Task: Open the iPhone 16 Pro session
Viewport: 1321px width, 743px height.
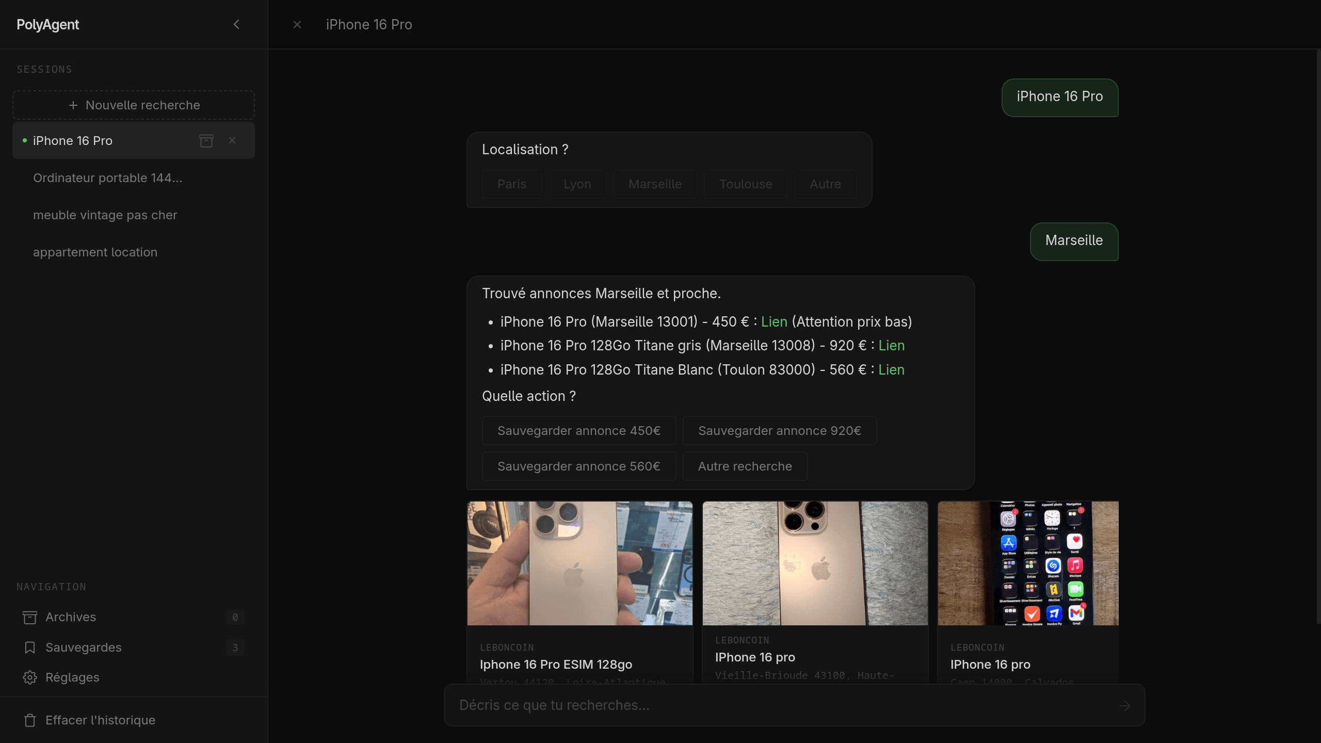Action: click(134, 140)
